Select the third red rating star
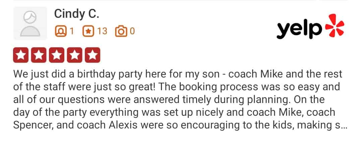This screenshot has width=359, height=157. [57, 55]
